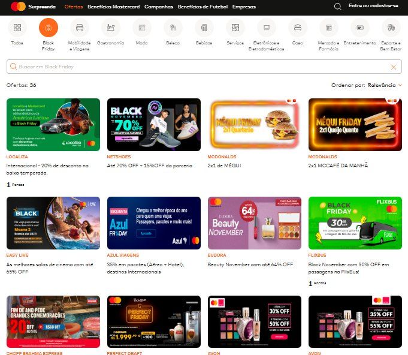This screenshot has height=355, width=408.
Task: Open 'Black November com 30% OFF' FlixBus text
Action: click(349, 268)
